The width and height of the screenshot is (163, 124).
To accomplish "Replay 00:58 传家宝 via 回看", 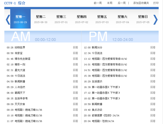I will 76,53.
